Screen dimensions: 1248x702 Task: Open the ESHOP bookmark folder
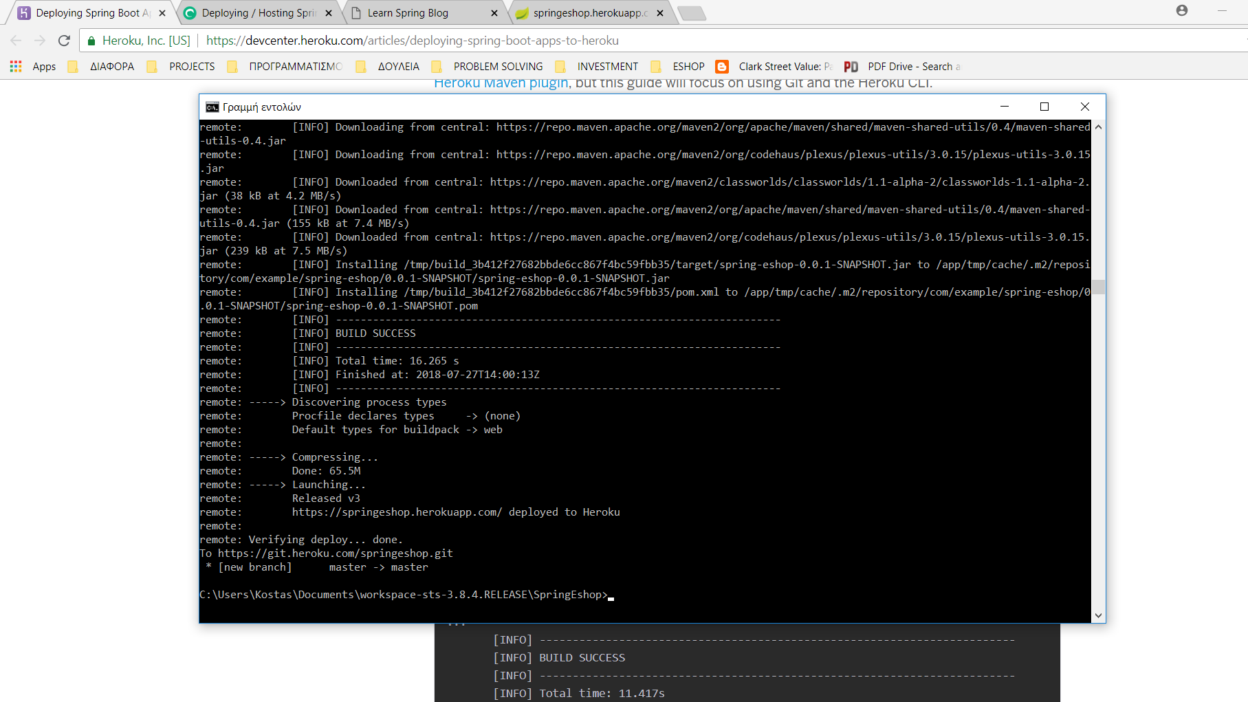pos(678,67)
